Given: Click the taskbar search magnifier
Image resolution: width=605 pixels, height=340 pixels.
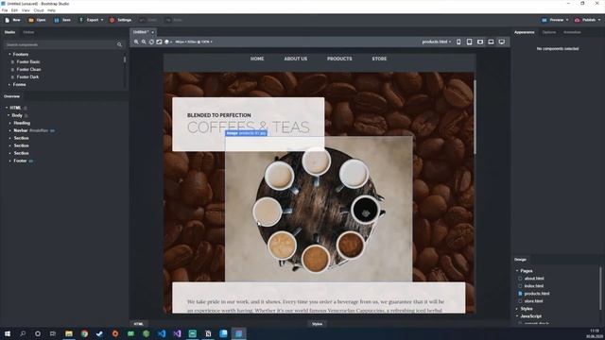Looking at the screenshot, I should (x=23, y=333).
